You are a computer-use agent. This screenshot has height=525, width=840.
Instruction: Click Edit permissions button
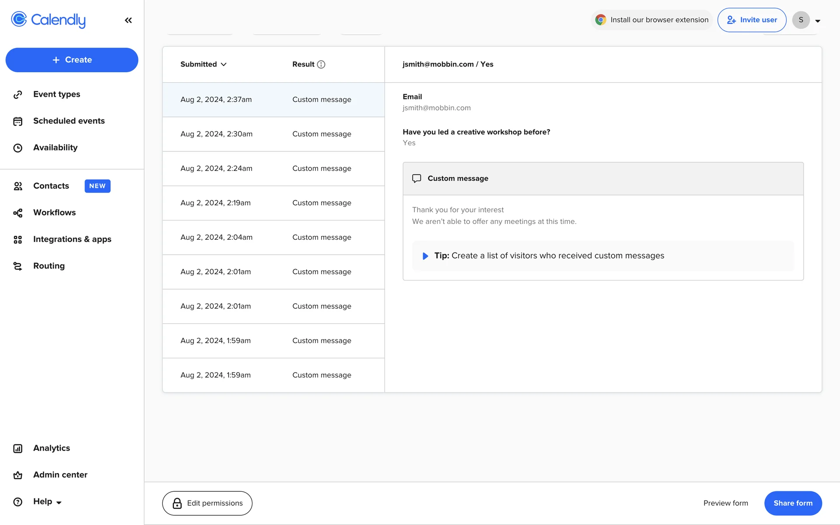(207, 503)
